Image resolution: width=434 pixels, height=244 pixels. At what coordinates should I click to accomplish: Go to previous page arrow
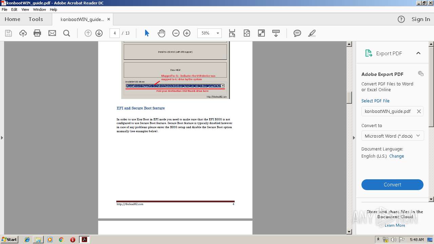point(88,33)
